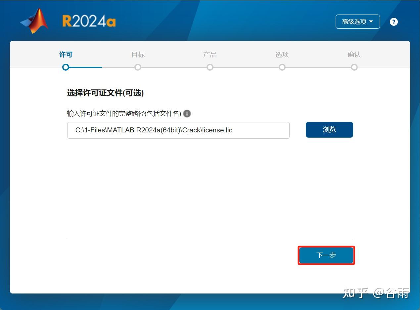
Task: Click the 确认 step circle indicator
Action: [x=354, y=67]
